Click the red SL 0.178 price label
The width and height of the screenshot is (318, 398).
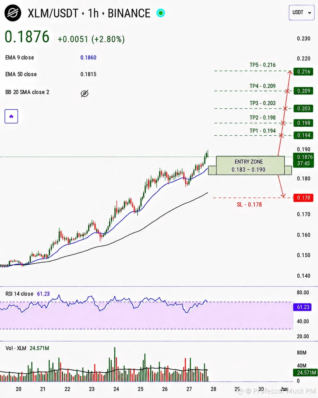point(304,198)
